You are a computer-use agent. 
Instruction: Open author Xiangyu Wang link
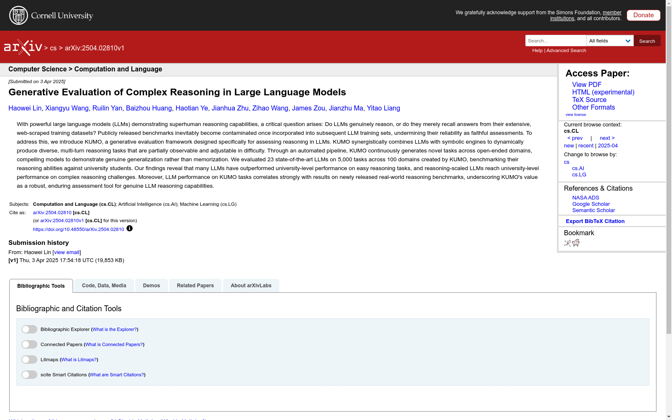click(x=67, y=108)
